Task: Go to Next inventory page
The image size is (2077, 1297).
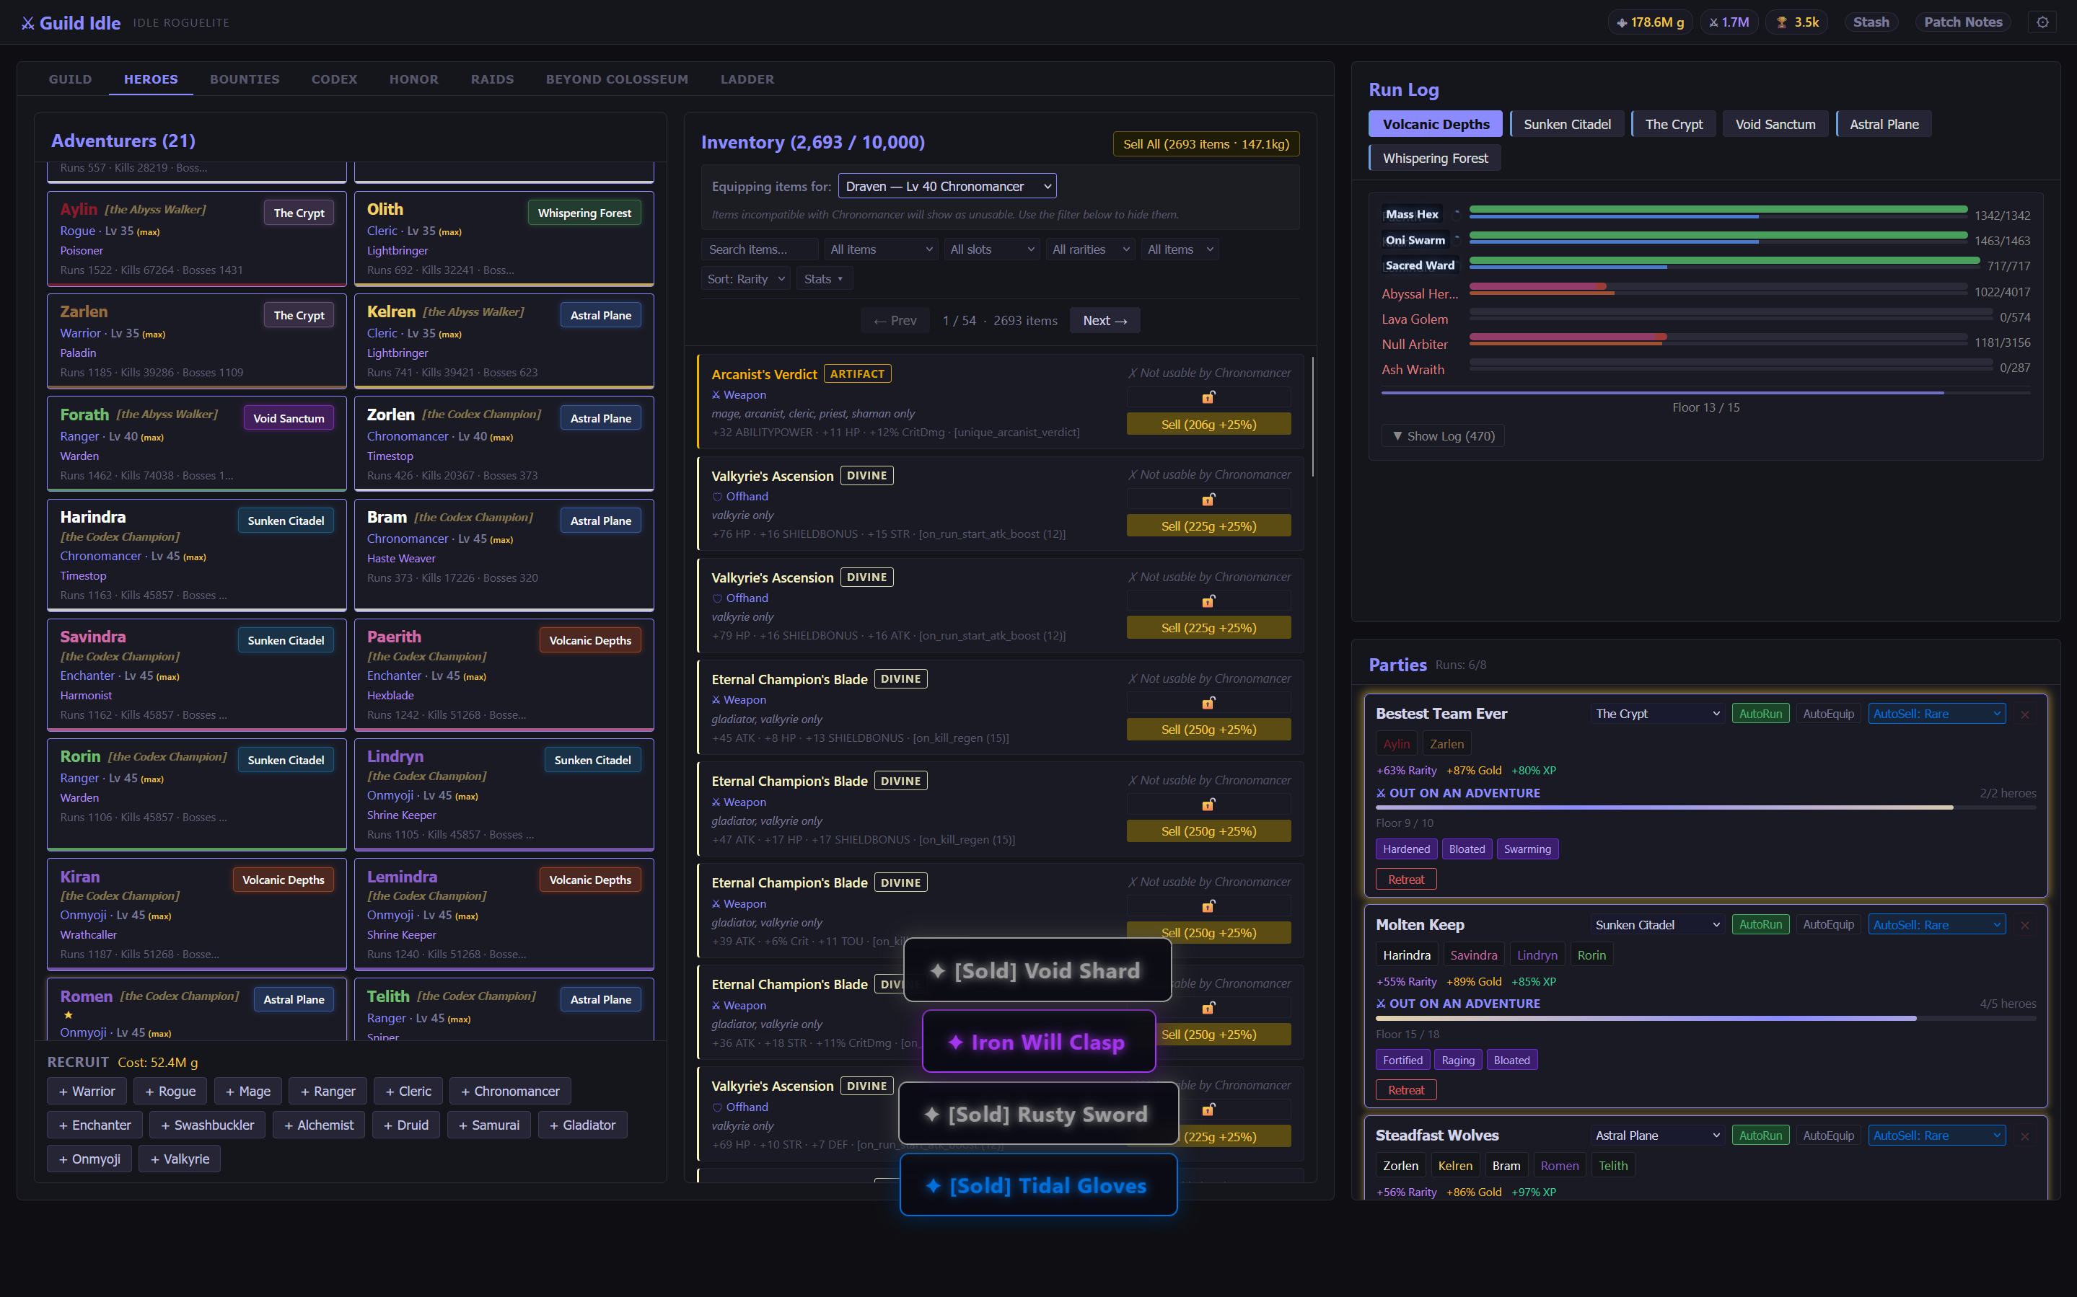Action: (x=1105, y=320)
